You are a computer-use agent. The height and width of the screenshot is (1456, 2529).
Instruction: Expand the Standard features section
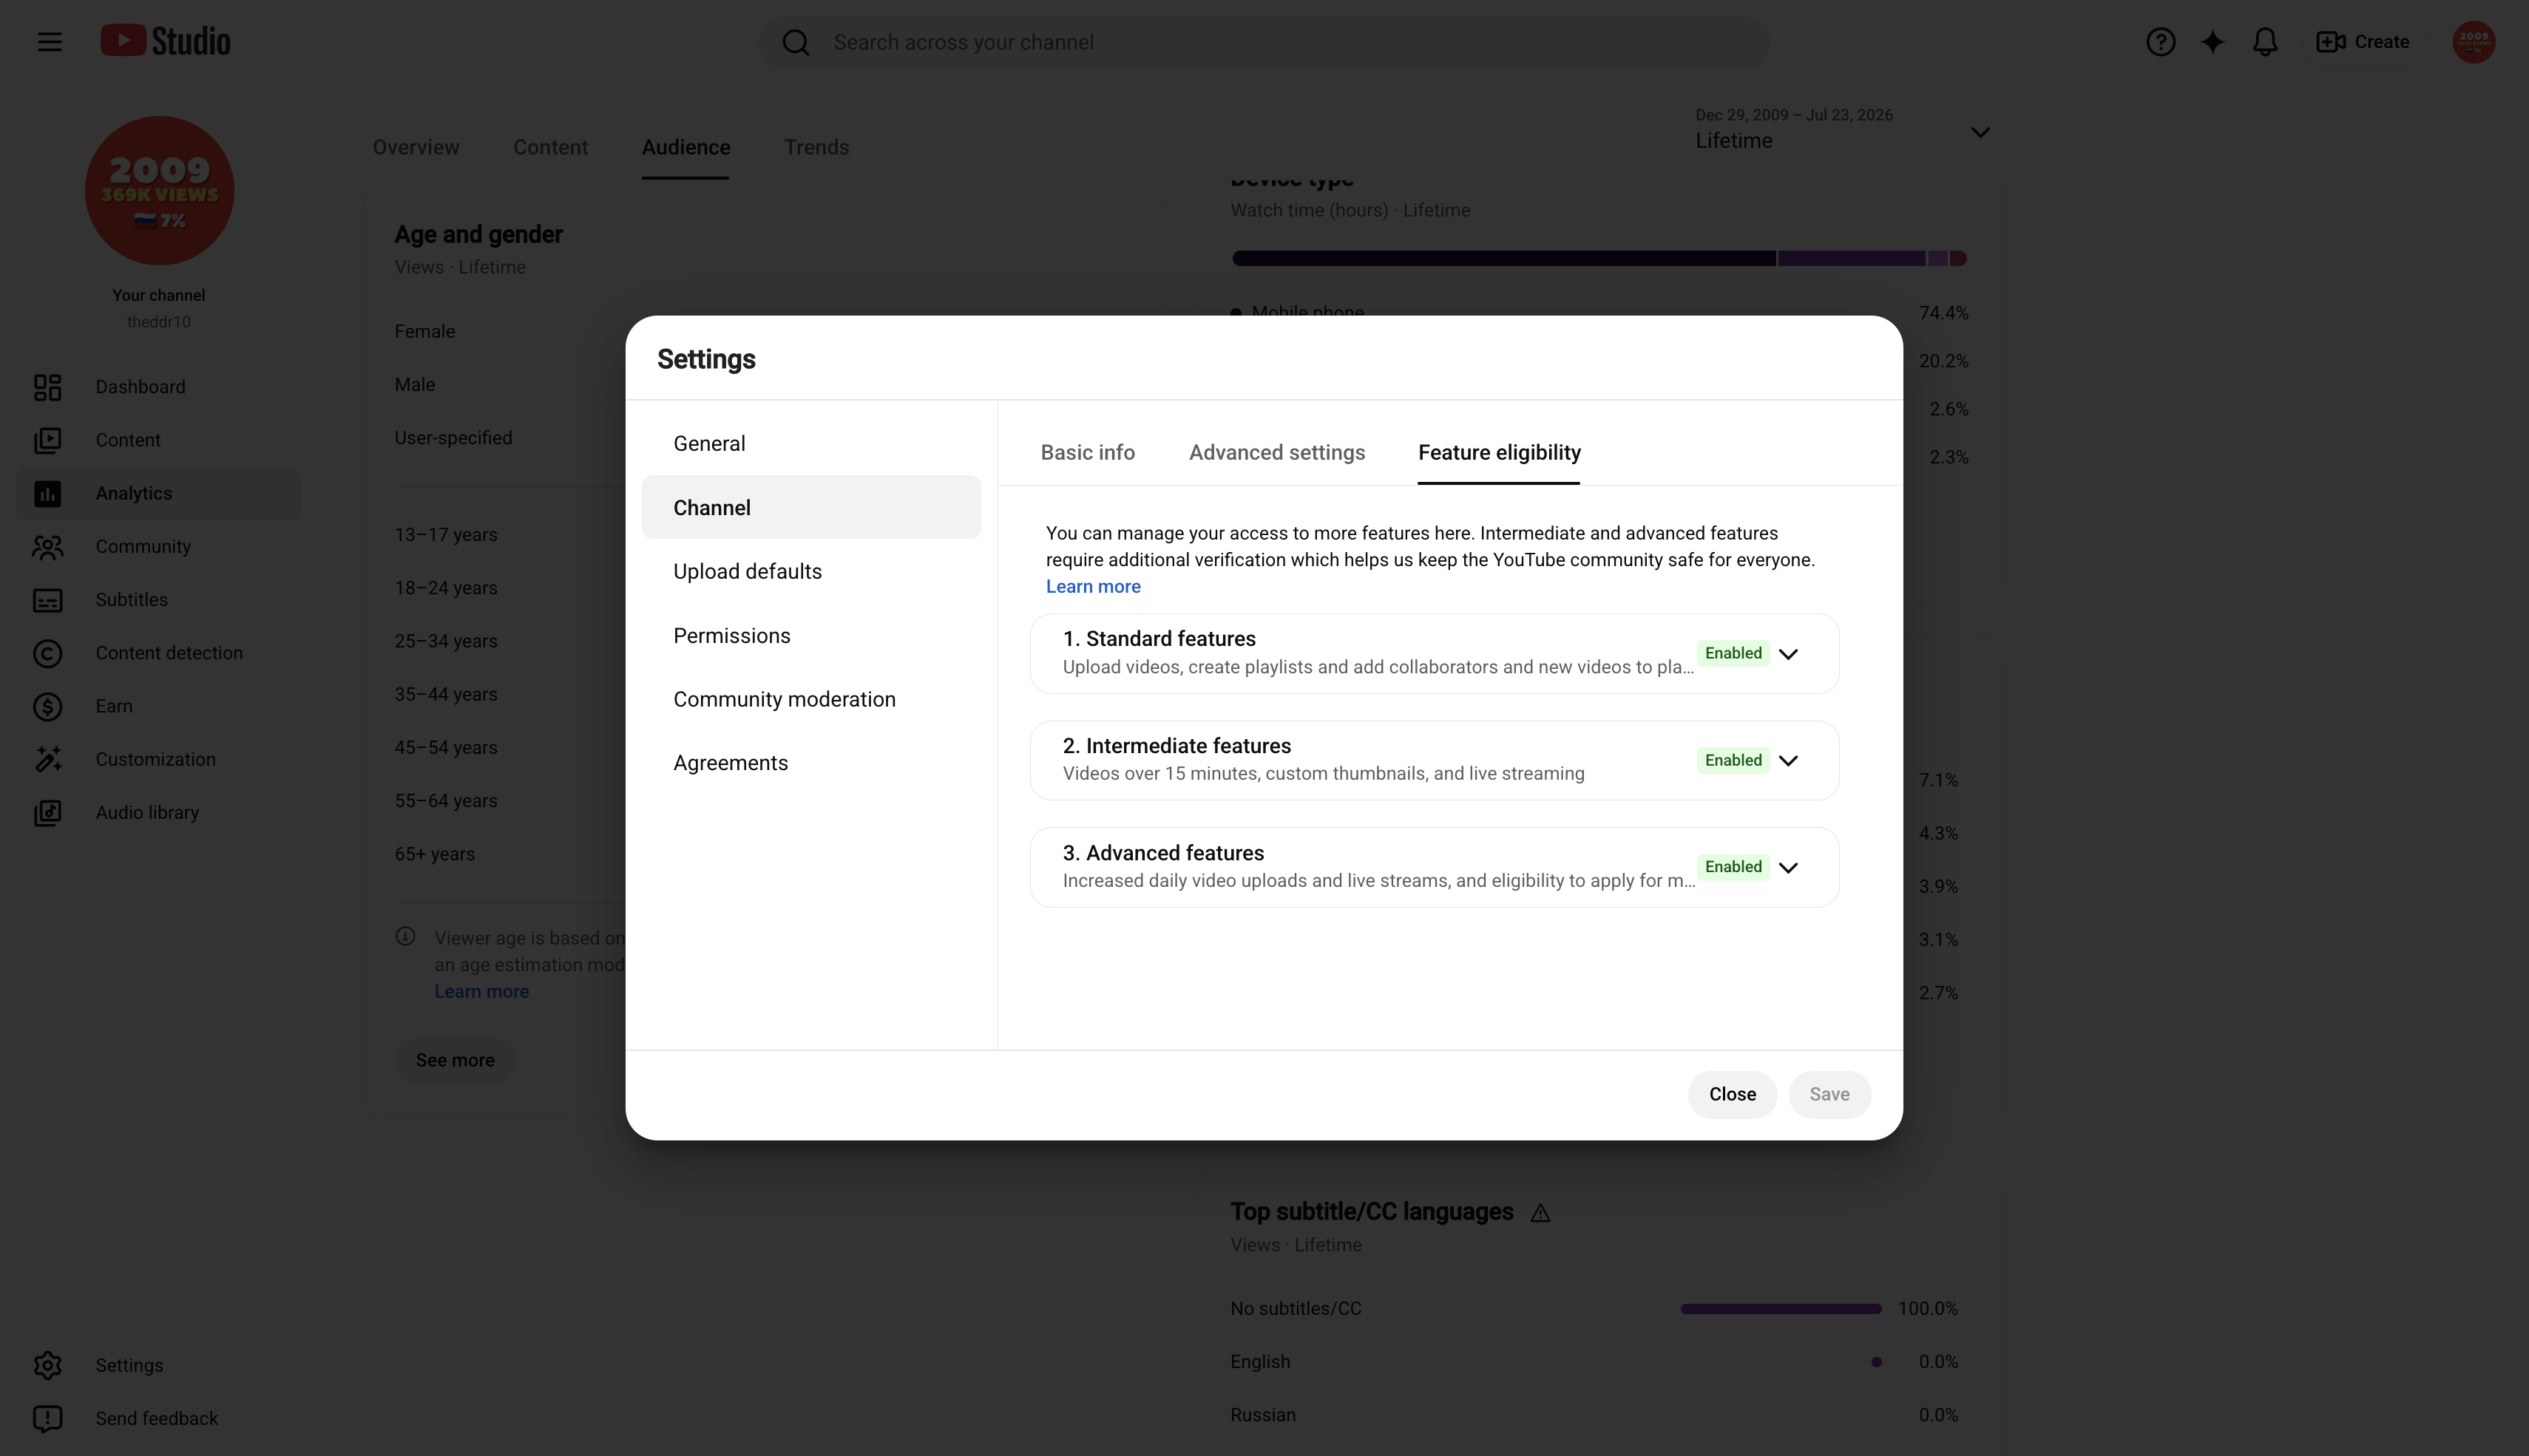(1789, 654)
